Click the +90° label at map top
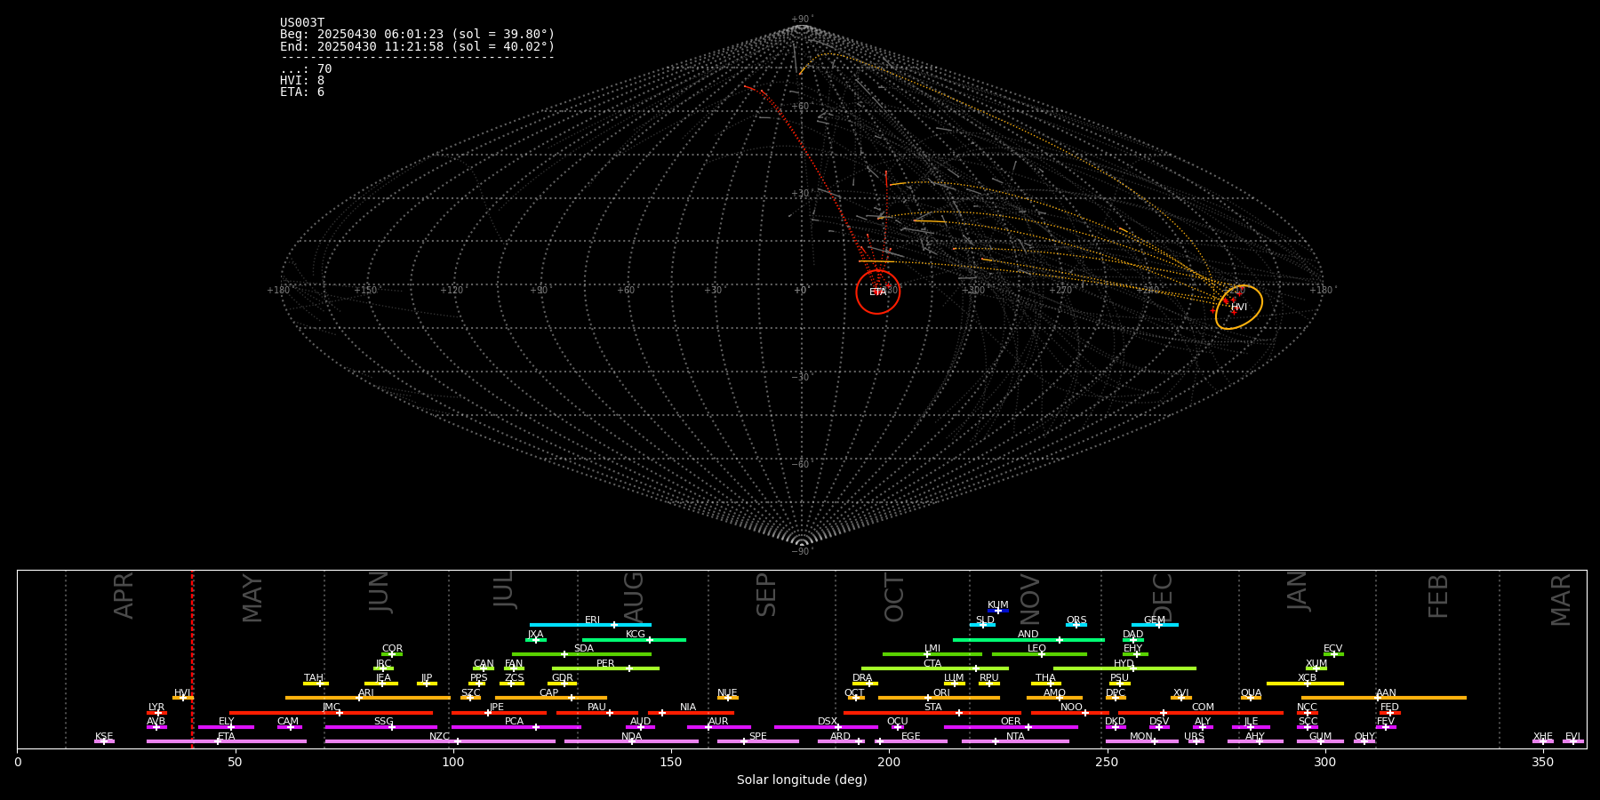The height and width of the screenshot is (800, 1600). pos(802,20)
